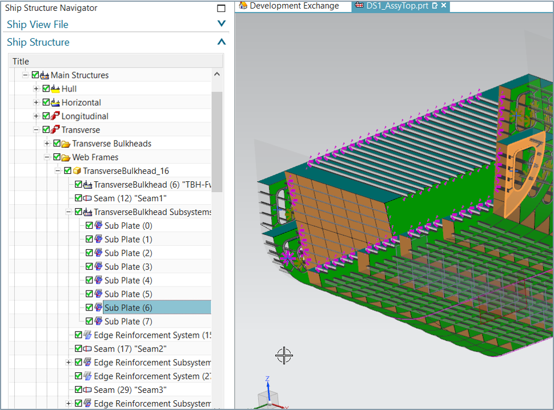Image resolution: width=554 pixels, height=410 pixels.
Task: Click the Hull ship structure icon
Action: pos(55,89)
